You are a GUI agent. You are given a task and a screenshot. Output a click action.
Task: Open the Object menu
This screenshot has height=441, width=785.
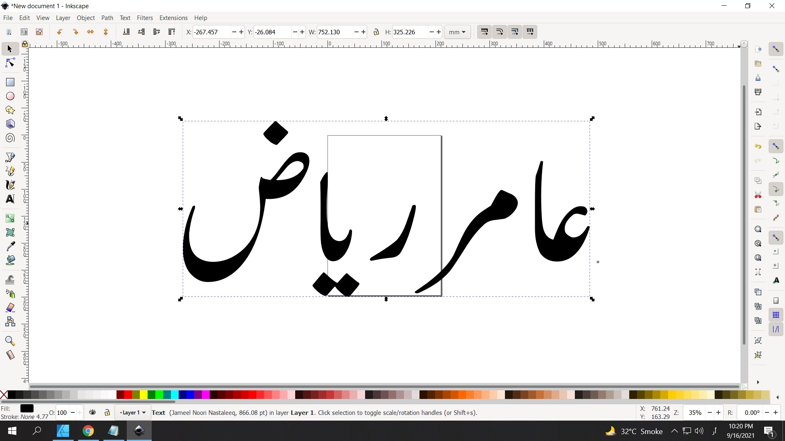pos(85,18)
